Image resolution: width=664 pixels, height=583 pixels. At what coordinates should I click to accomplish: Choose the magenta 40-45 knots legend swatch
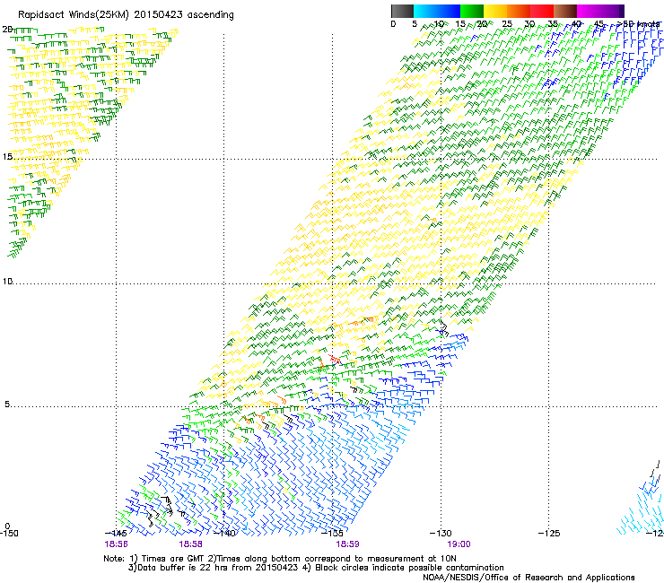click(x=589, y=11)
